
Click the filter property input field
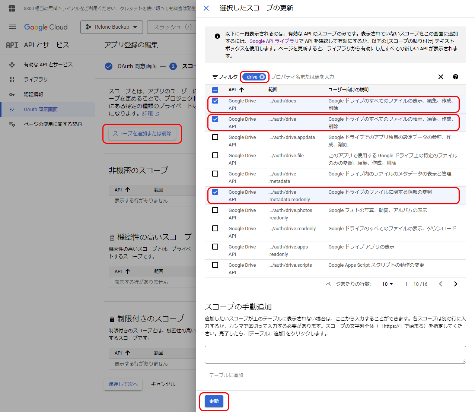coord(350,77)
